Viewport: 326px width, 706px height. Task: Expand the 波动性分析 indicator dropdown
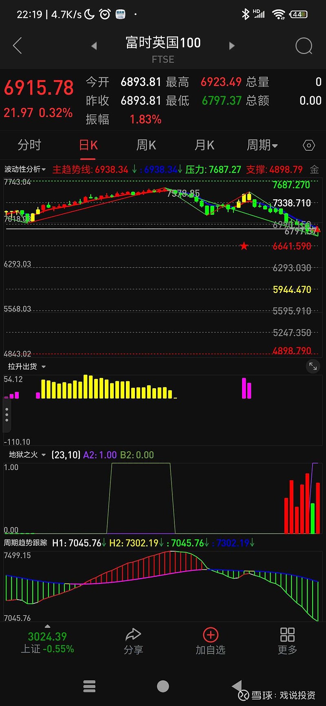click(x=25, y=169)
